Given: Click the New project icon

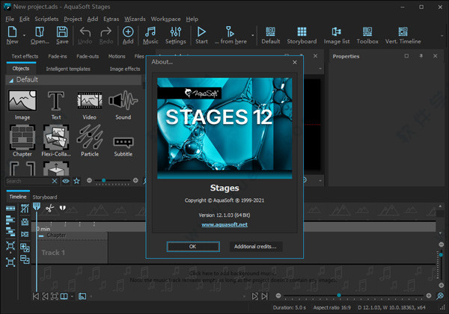Looking at the screenshot, I should [x=12, y=31].
